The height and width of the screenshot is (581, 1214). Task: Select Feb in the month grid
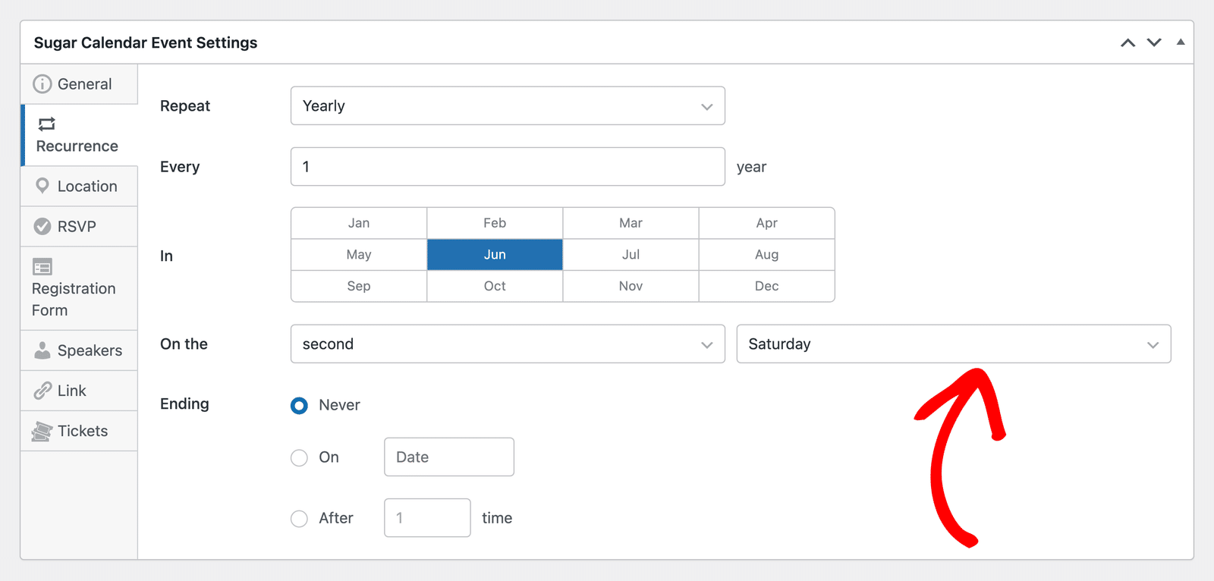click(x=495, y=223)
